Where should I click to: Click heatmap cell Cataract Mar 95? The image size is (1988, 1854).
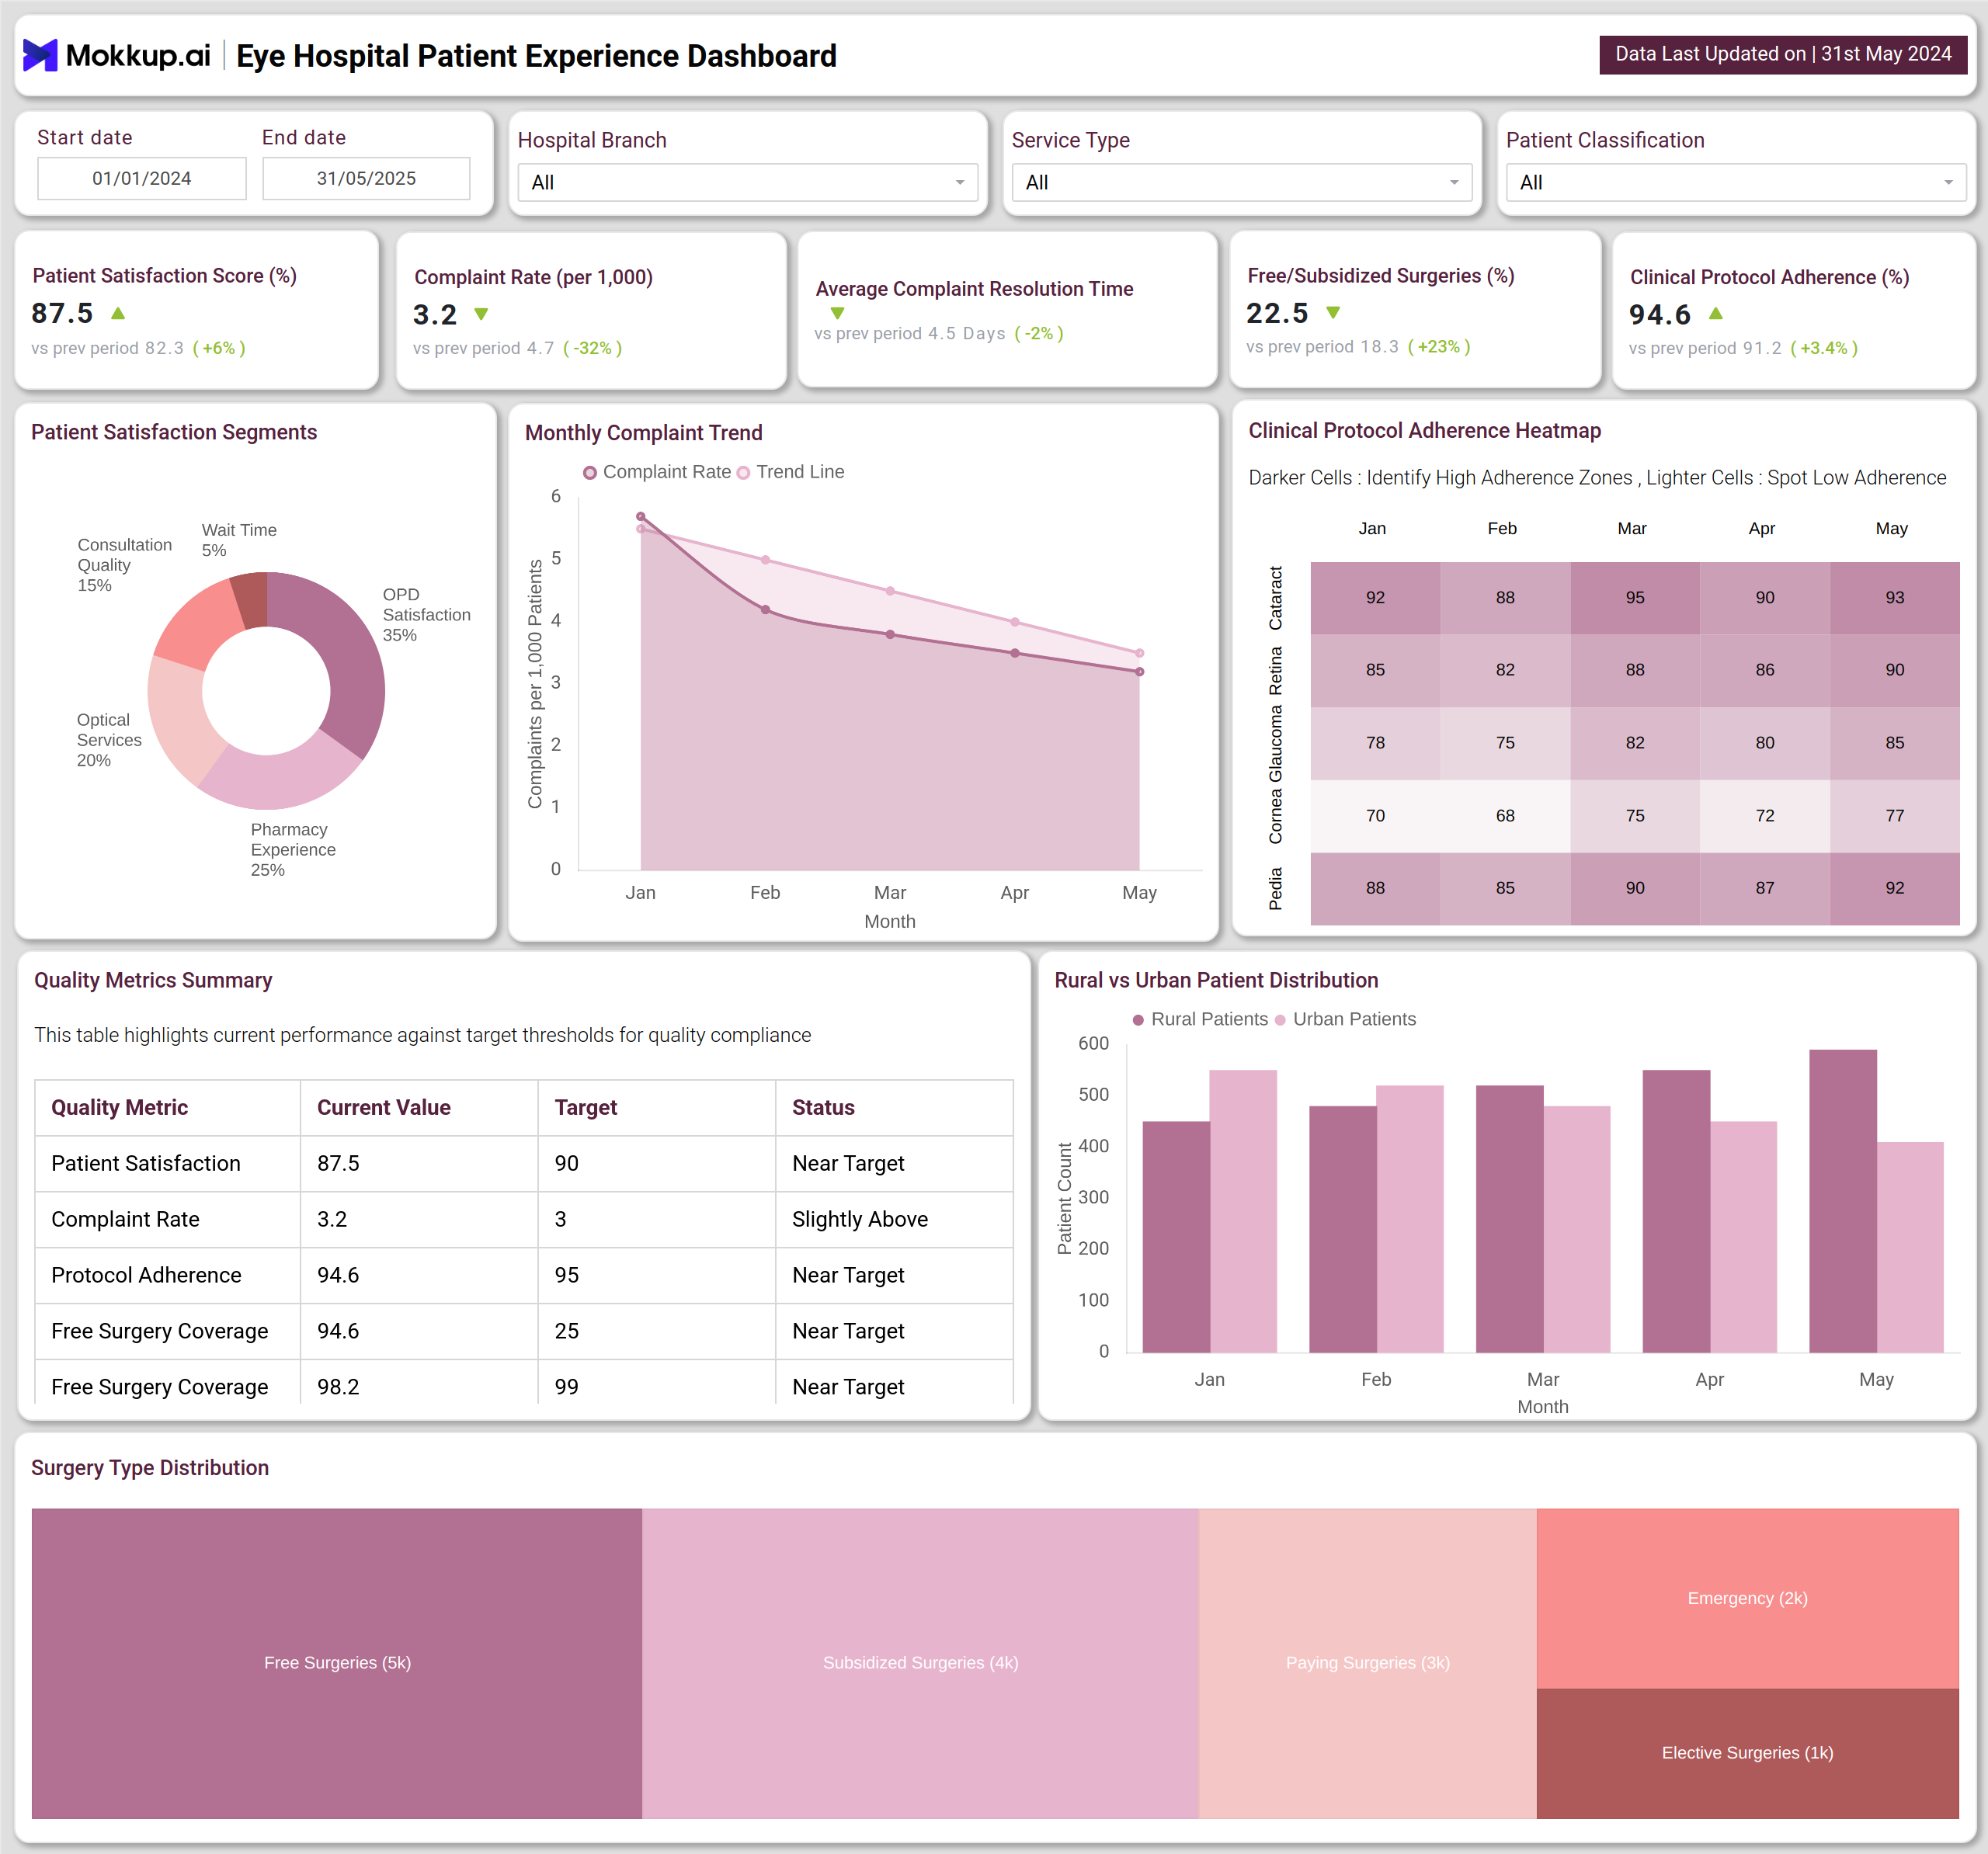point(1635,597)
